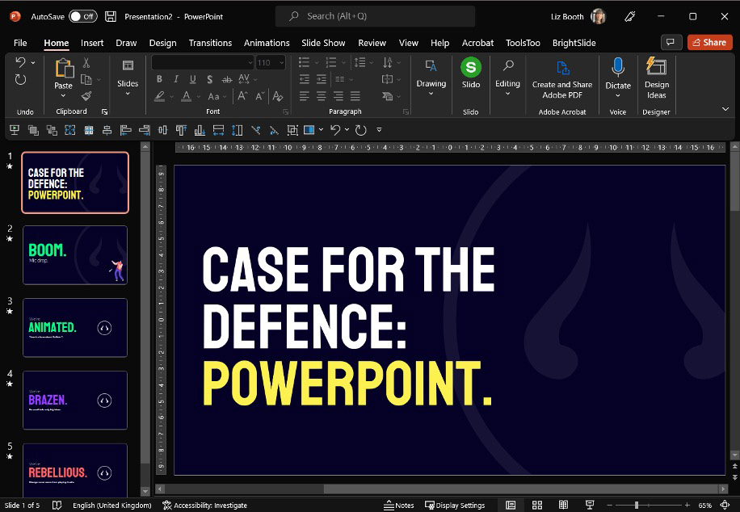Click the Copy icon in Clipboard group

click(x=86, y=79)
